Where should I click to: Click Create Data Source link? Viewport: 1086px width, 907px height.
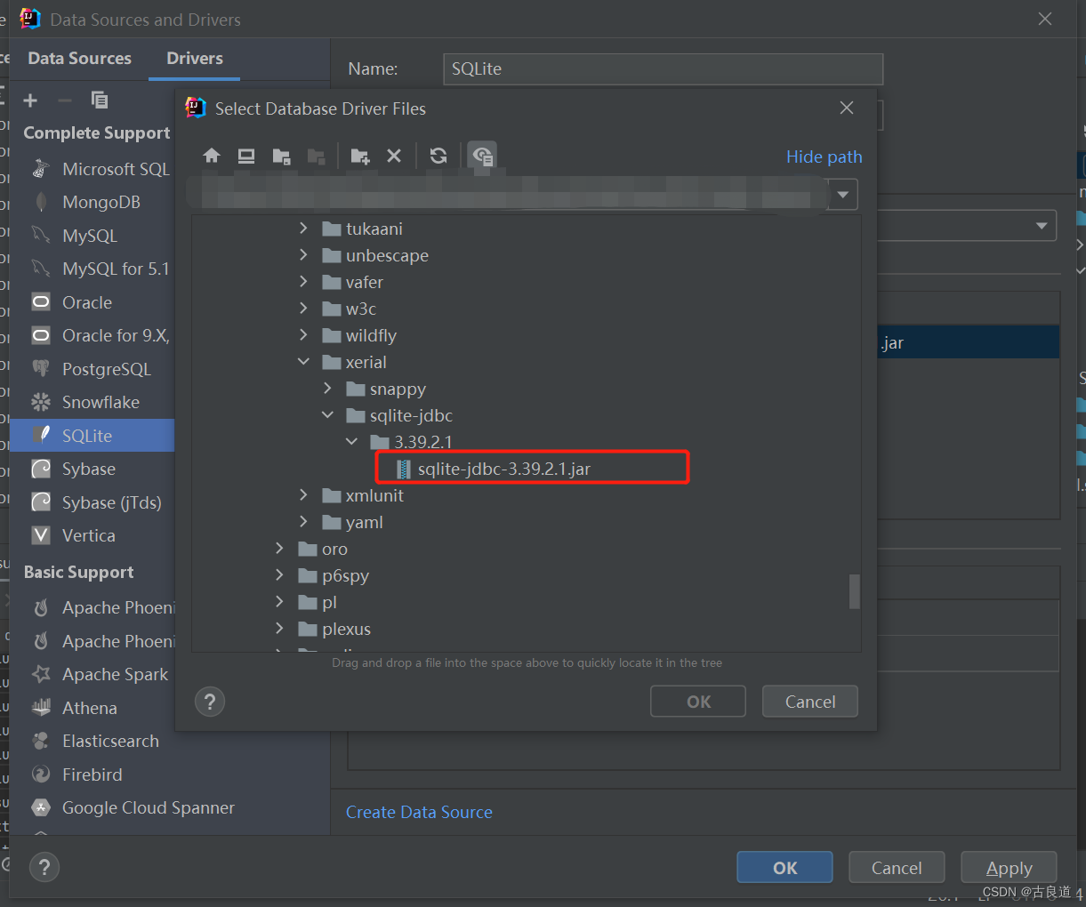419,812
